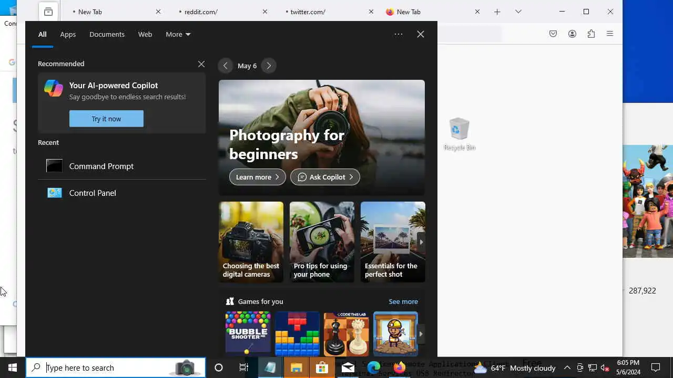Image resolution: width=673 pixels, height=378 pixels.
Task: Show hidden system tray icons
Action: click(x=567, y=368)
